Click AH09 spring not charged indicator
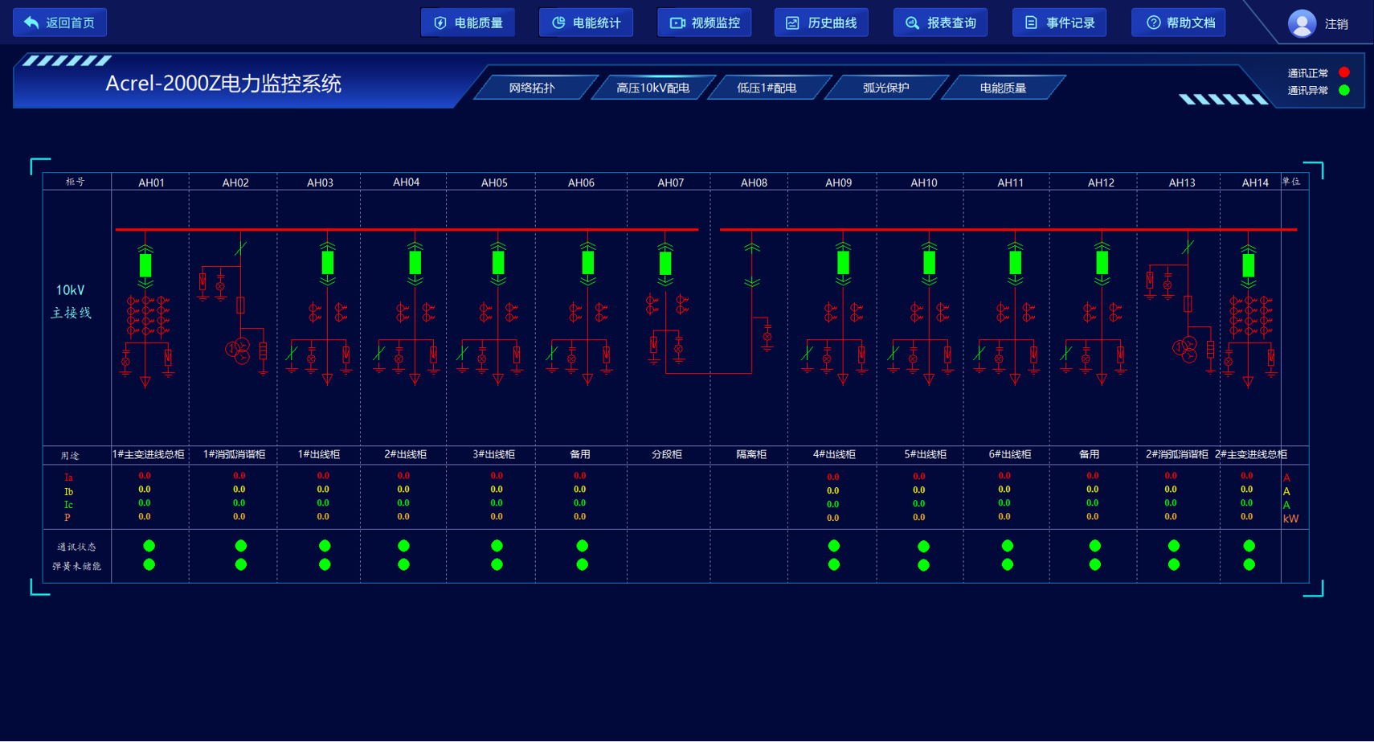 (x=834, y=565)
